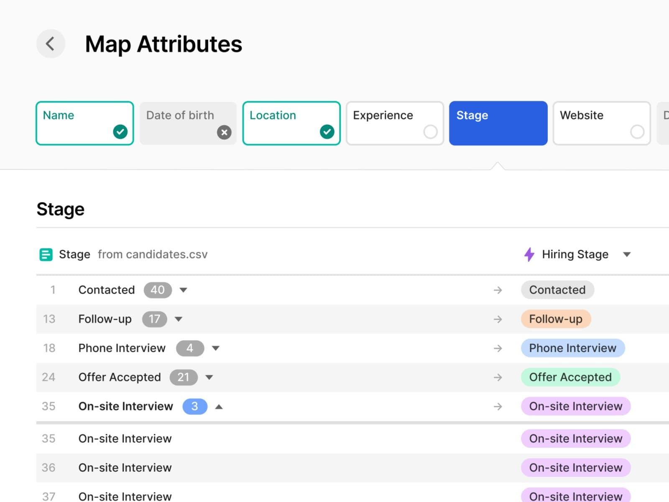This screenshot has width=669, height=502.
Task: Expand the Contacted group
Action: coord(183,290)
